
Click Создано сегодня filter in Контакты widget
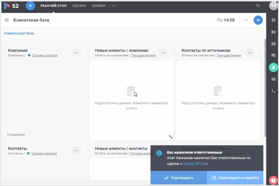pos(44,154)
